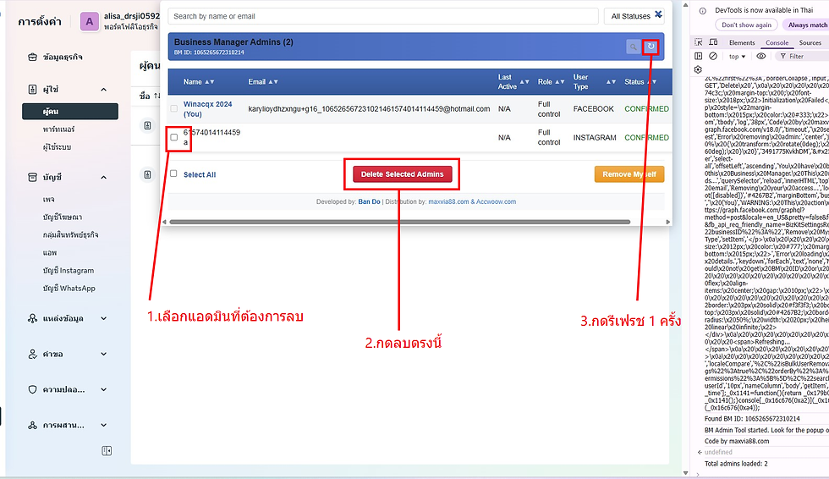Open พาร์ทเนอร์ in the sidebar
The width and height of the screenshot is (829, 479).
click(58, 129)
